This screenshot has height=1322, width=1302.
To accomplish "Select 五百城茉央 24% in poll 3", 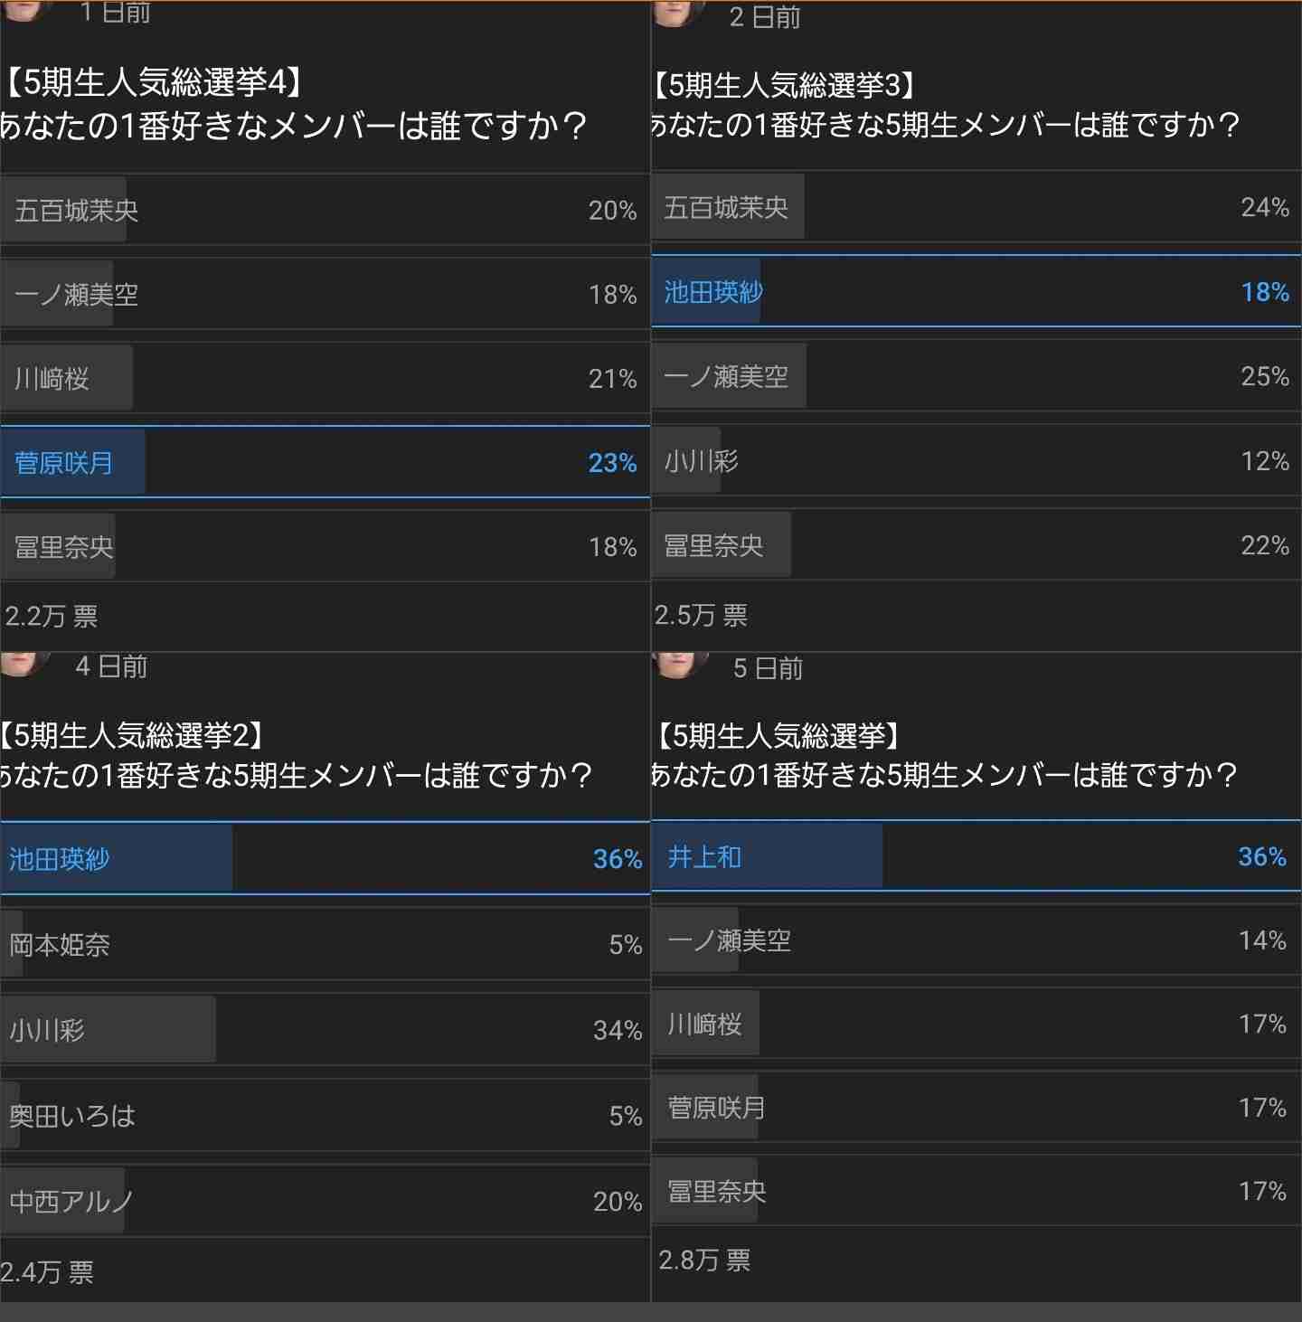I will (976, 207).
